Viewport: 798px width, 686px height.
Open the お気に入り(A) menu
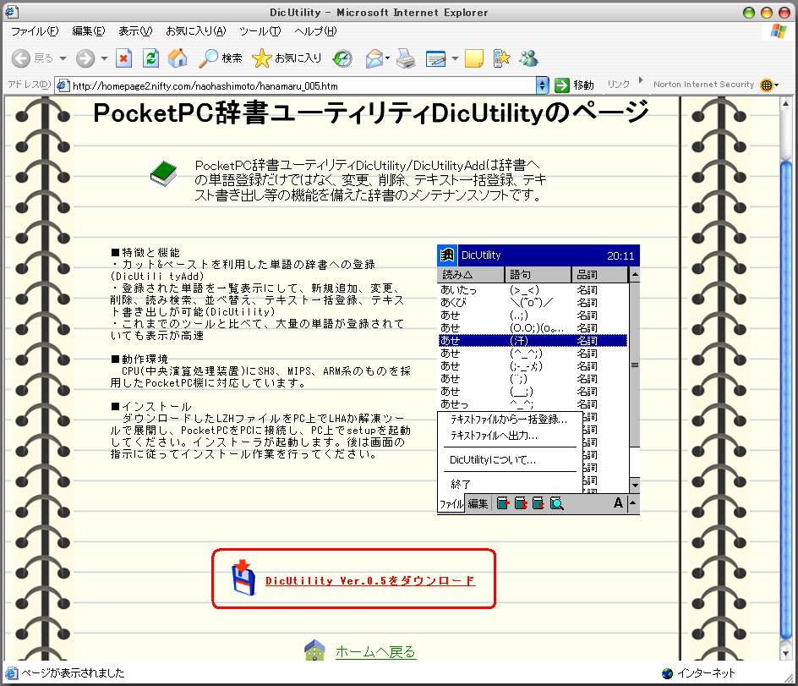click(196, 31)
